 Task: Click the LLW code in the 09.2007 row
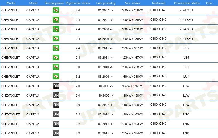tap(186, 105)
